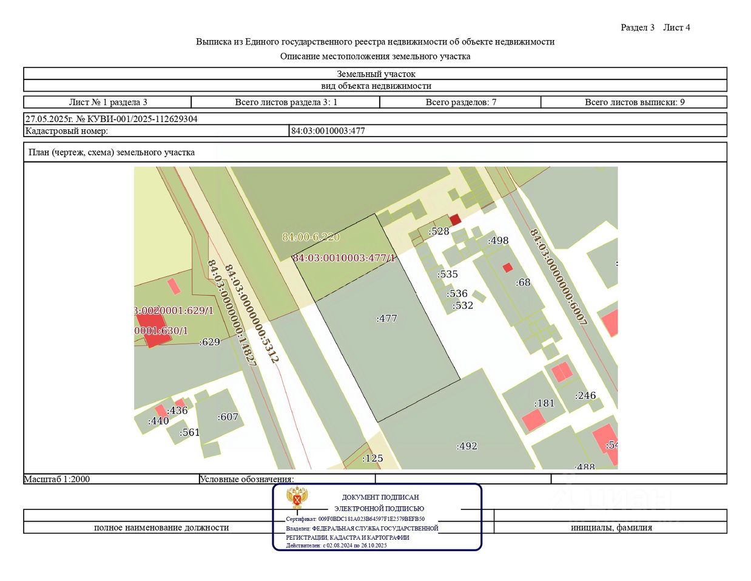Select the "Сертификат" serial number line in the stamp
The height and width of the screenshot is (581, 751).
click(355, 519)
